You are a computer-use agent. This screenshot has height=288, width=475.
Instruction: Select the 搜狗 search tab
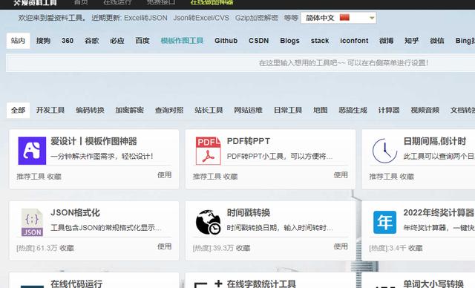pos(43,41)
